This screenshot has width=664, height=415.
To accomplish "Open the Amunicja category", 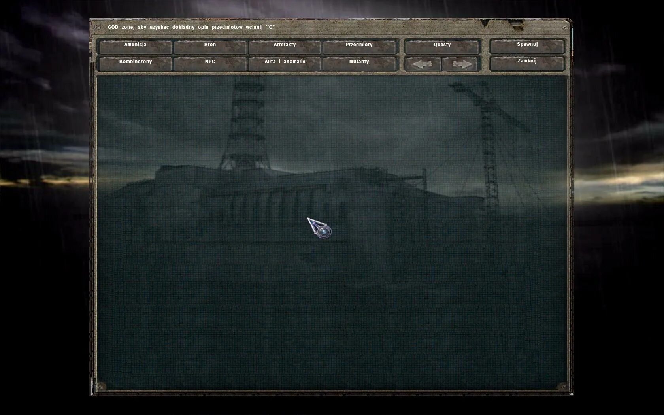I will (x=135, y=47).
